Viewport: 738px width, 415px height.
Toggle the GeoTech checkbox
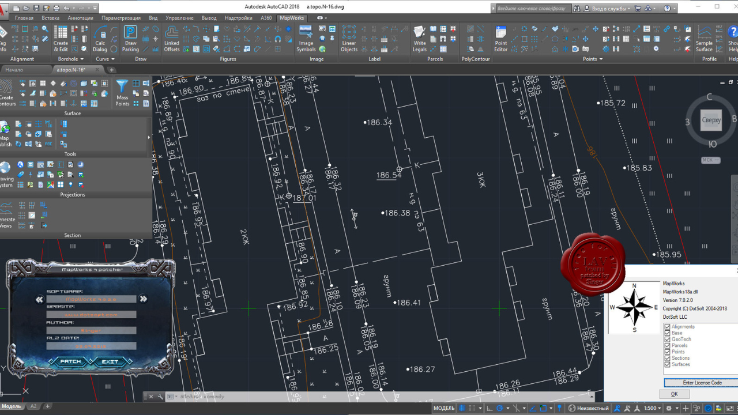[668, 339]
